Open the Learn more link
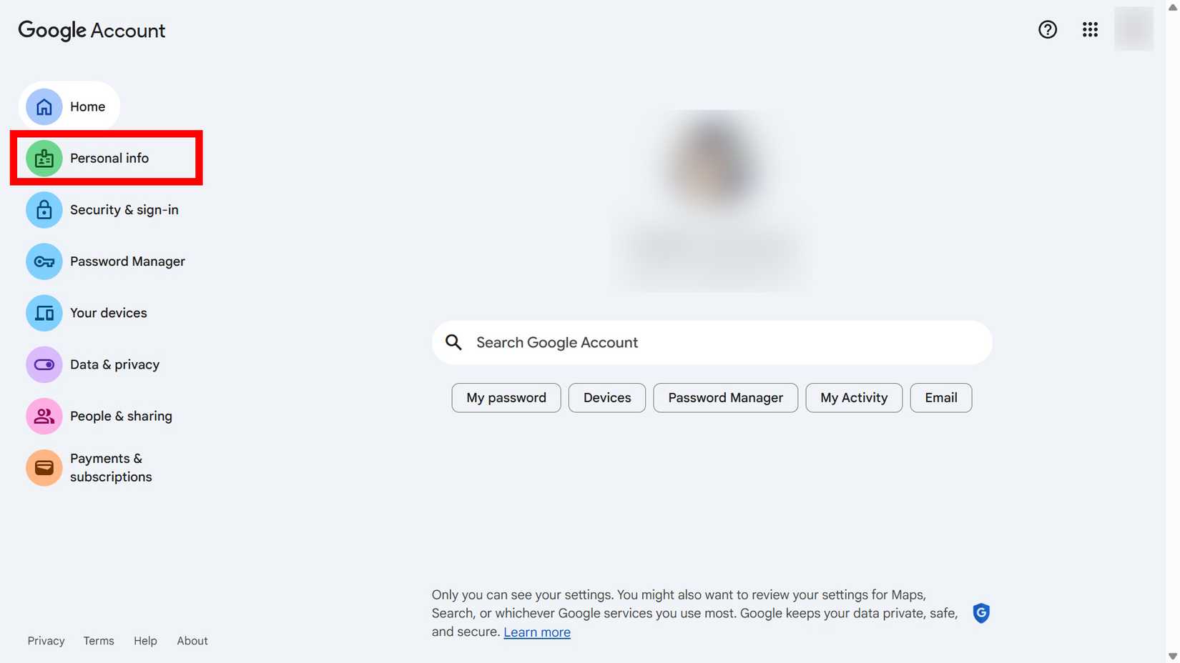Image resolution: width=1180 pixels, height=663 pixels. (x=536, y=632)
